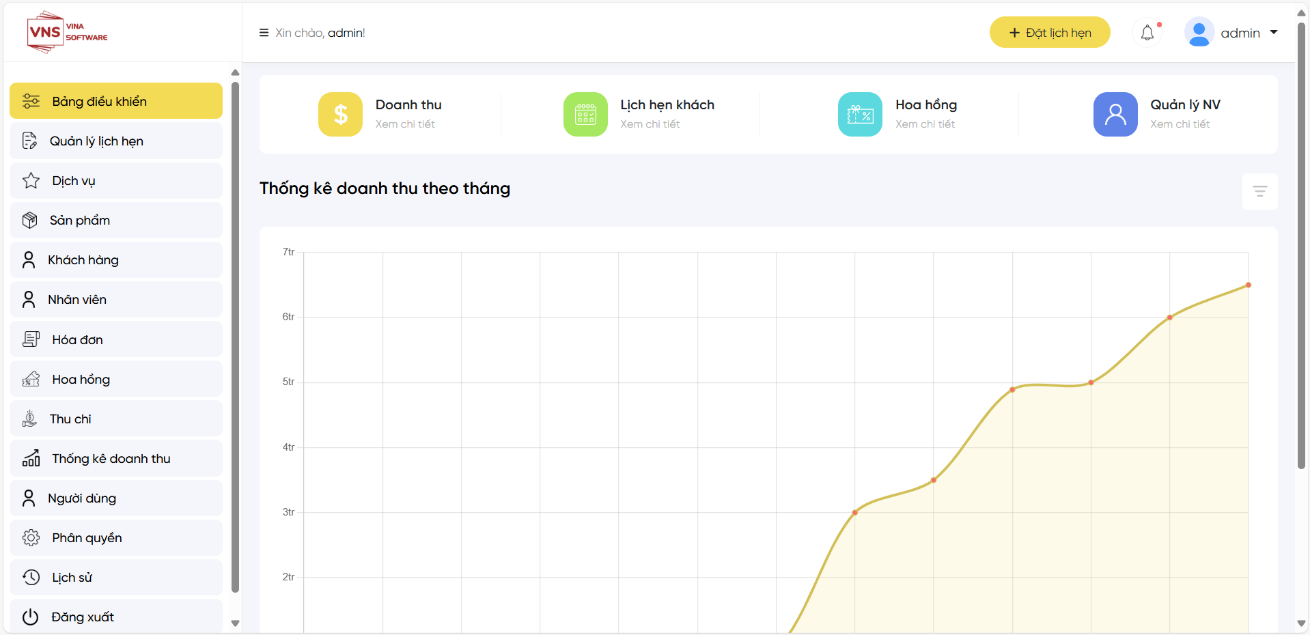Open Xem chi tiết under Hoa hồng card
Screen dimensions: 1310x635
click(925, 124)
